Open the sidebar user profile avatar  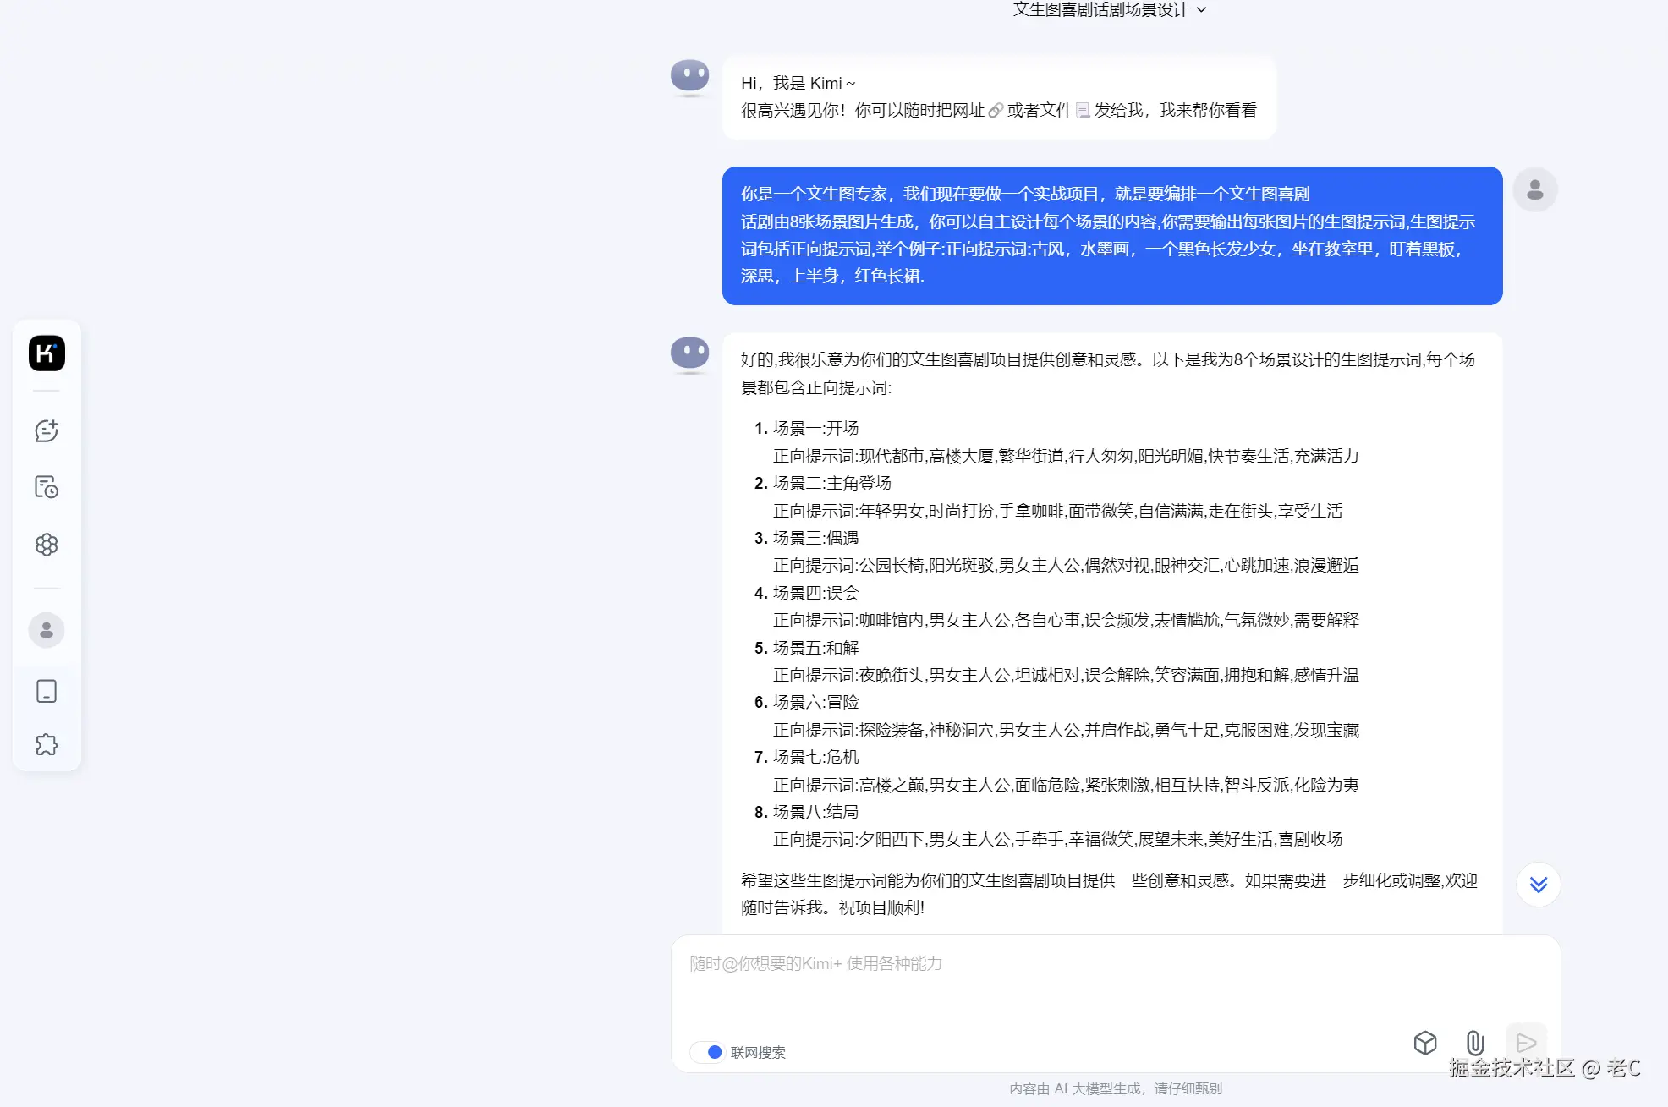pyautogui.click(x=47, y=630)
